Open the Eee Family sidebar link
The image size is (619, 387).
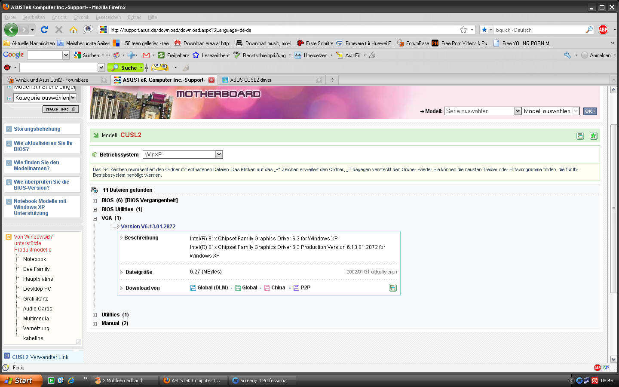coord(37,269)
